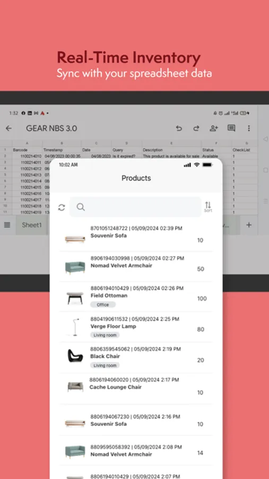
Task: Select quantity 14 for Nomad Velvet Armchair
Action: coord(200,453)
